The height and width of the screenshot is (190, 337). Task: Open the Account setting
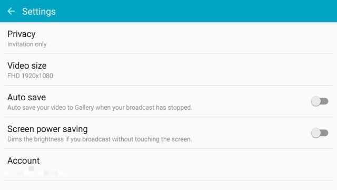[168, 165]
